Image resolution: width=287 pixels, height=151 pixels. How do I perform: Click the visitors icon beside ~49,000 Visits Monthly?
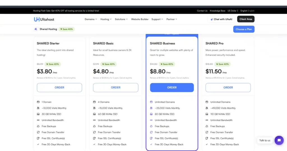pos(207,108)
